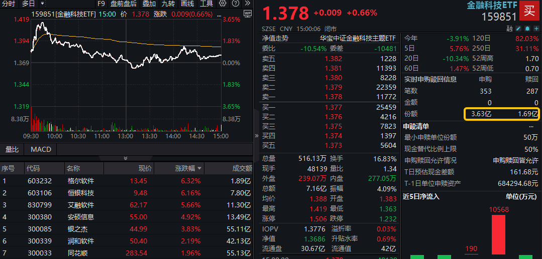Click stock code 603232
The width and height of the screenshot is (542, 259).
click(x=39, y=181)
